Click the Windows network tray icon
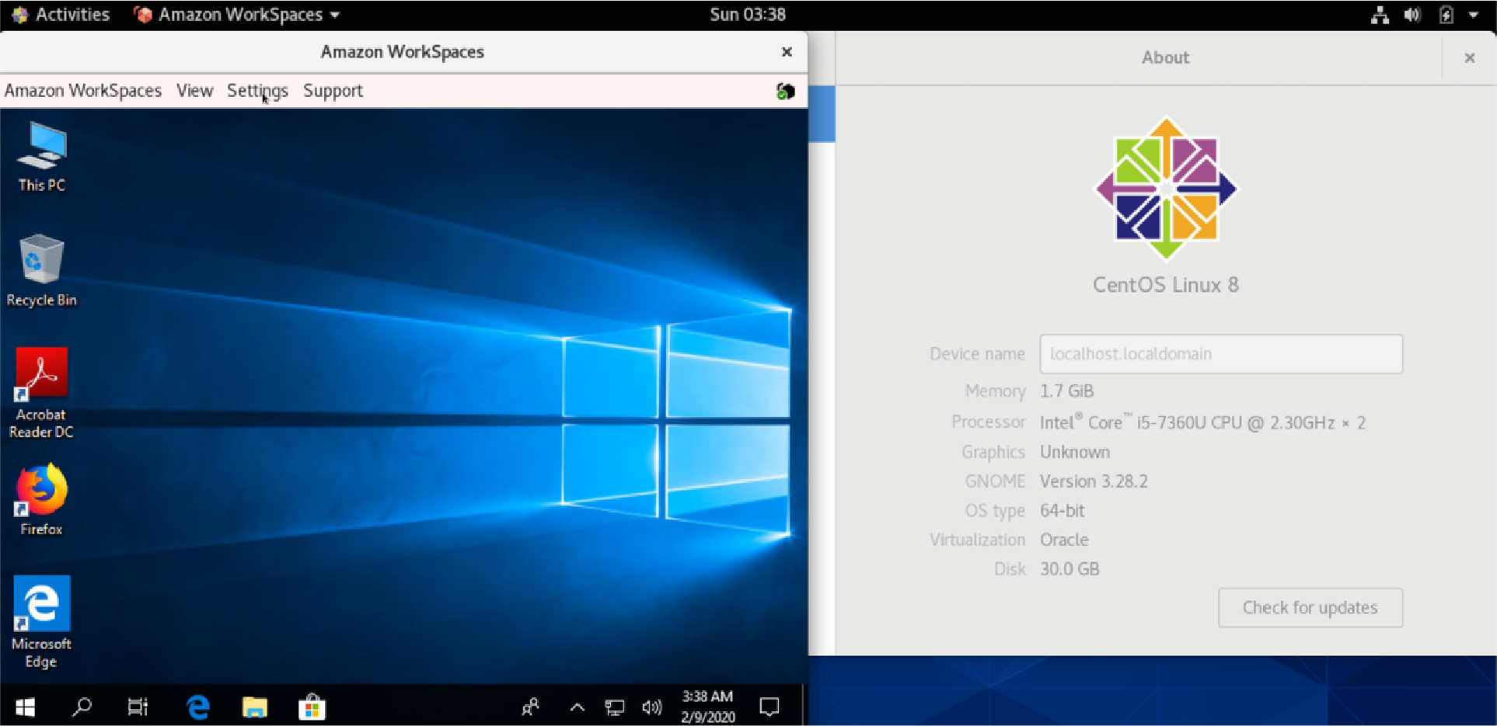The height and width of the screenshot is (726, 1497). [615, 707]
